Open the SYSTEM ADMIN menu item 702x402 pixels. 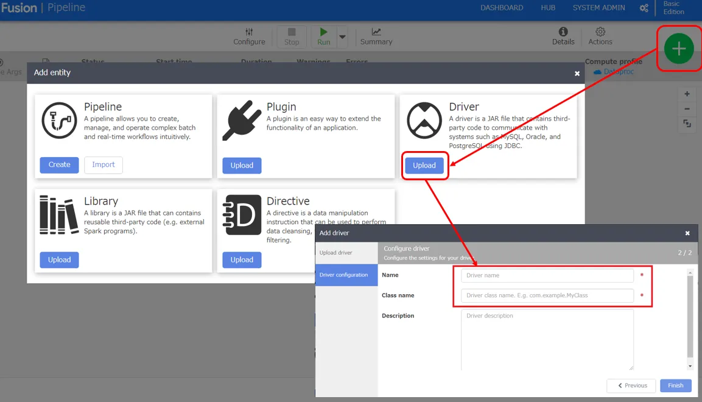pyautogui.click(x=598, y=8)
